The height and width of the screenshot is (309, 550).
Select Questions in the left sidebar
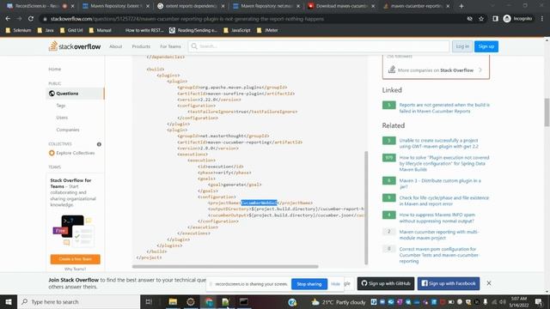(75, 94)
